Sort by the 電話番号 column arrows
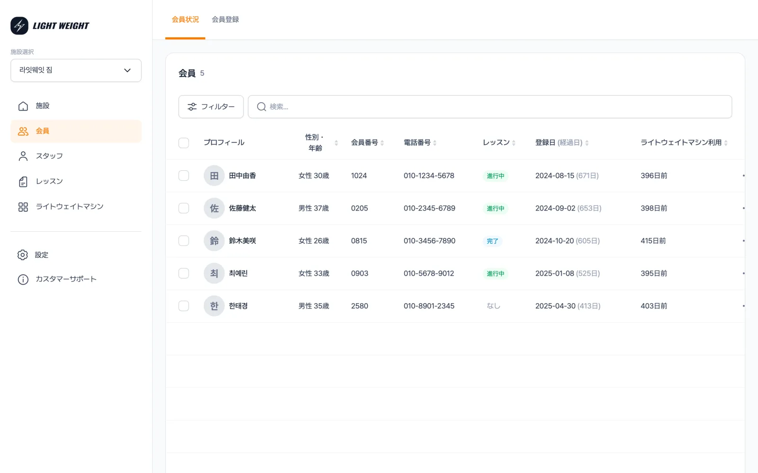The image size is (758, 473). (435, 143)
